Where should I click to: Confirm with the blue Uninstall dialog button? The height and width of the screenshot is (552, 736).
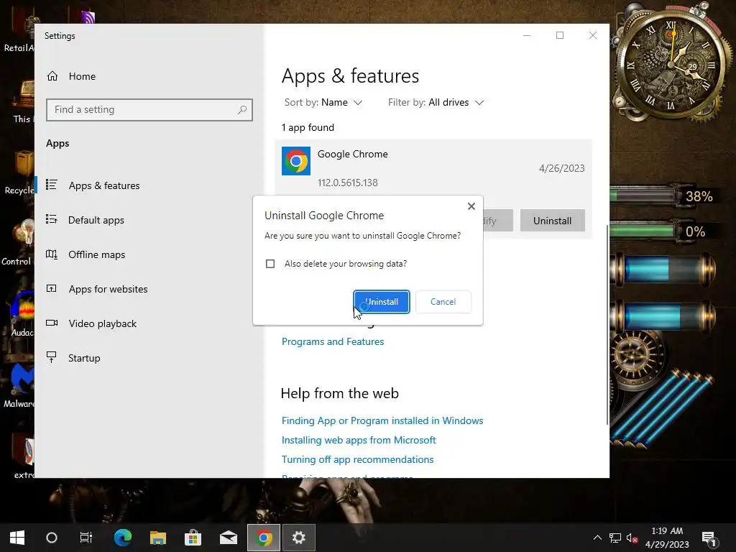[382, 302]
